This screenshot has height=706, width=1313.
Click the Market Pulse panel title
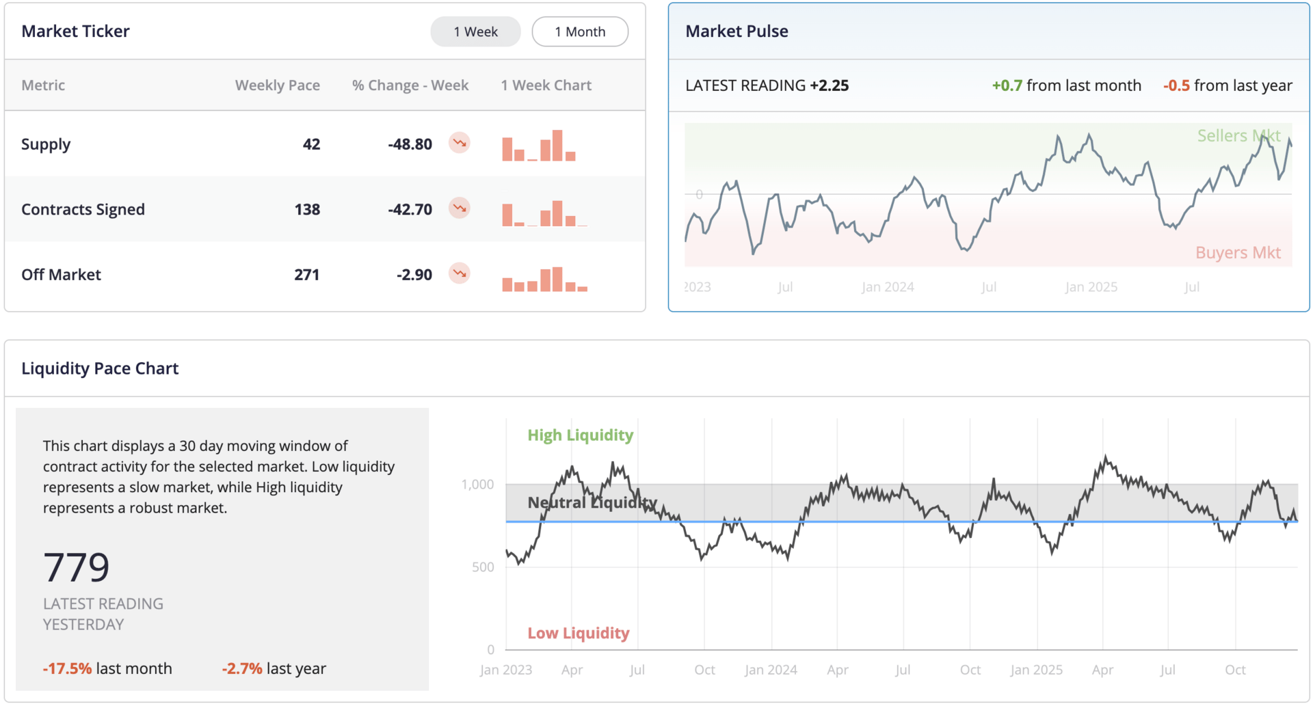(737, 31)
